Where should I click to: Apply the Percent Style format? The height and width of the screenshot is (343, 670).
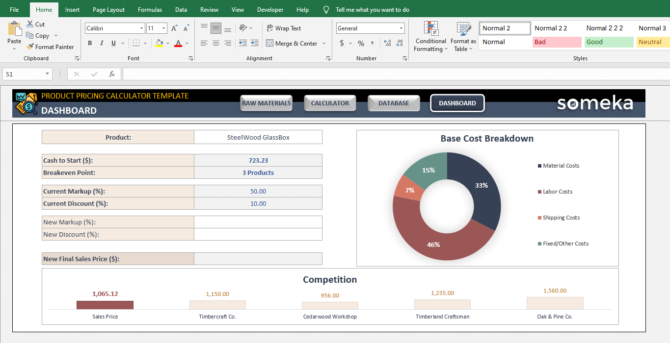pos(361,43)
